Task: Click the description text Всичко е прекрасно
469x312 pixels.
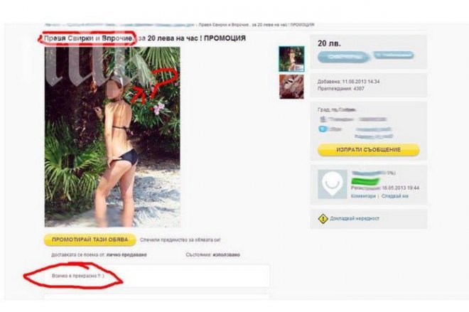Action: (x=77, y=276)
